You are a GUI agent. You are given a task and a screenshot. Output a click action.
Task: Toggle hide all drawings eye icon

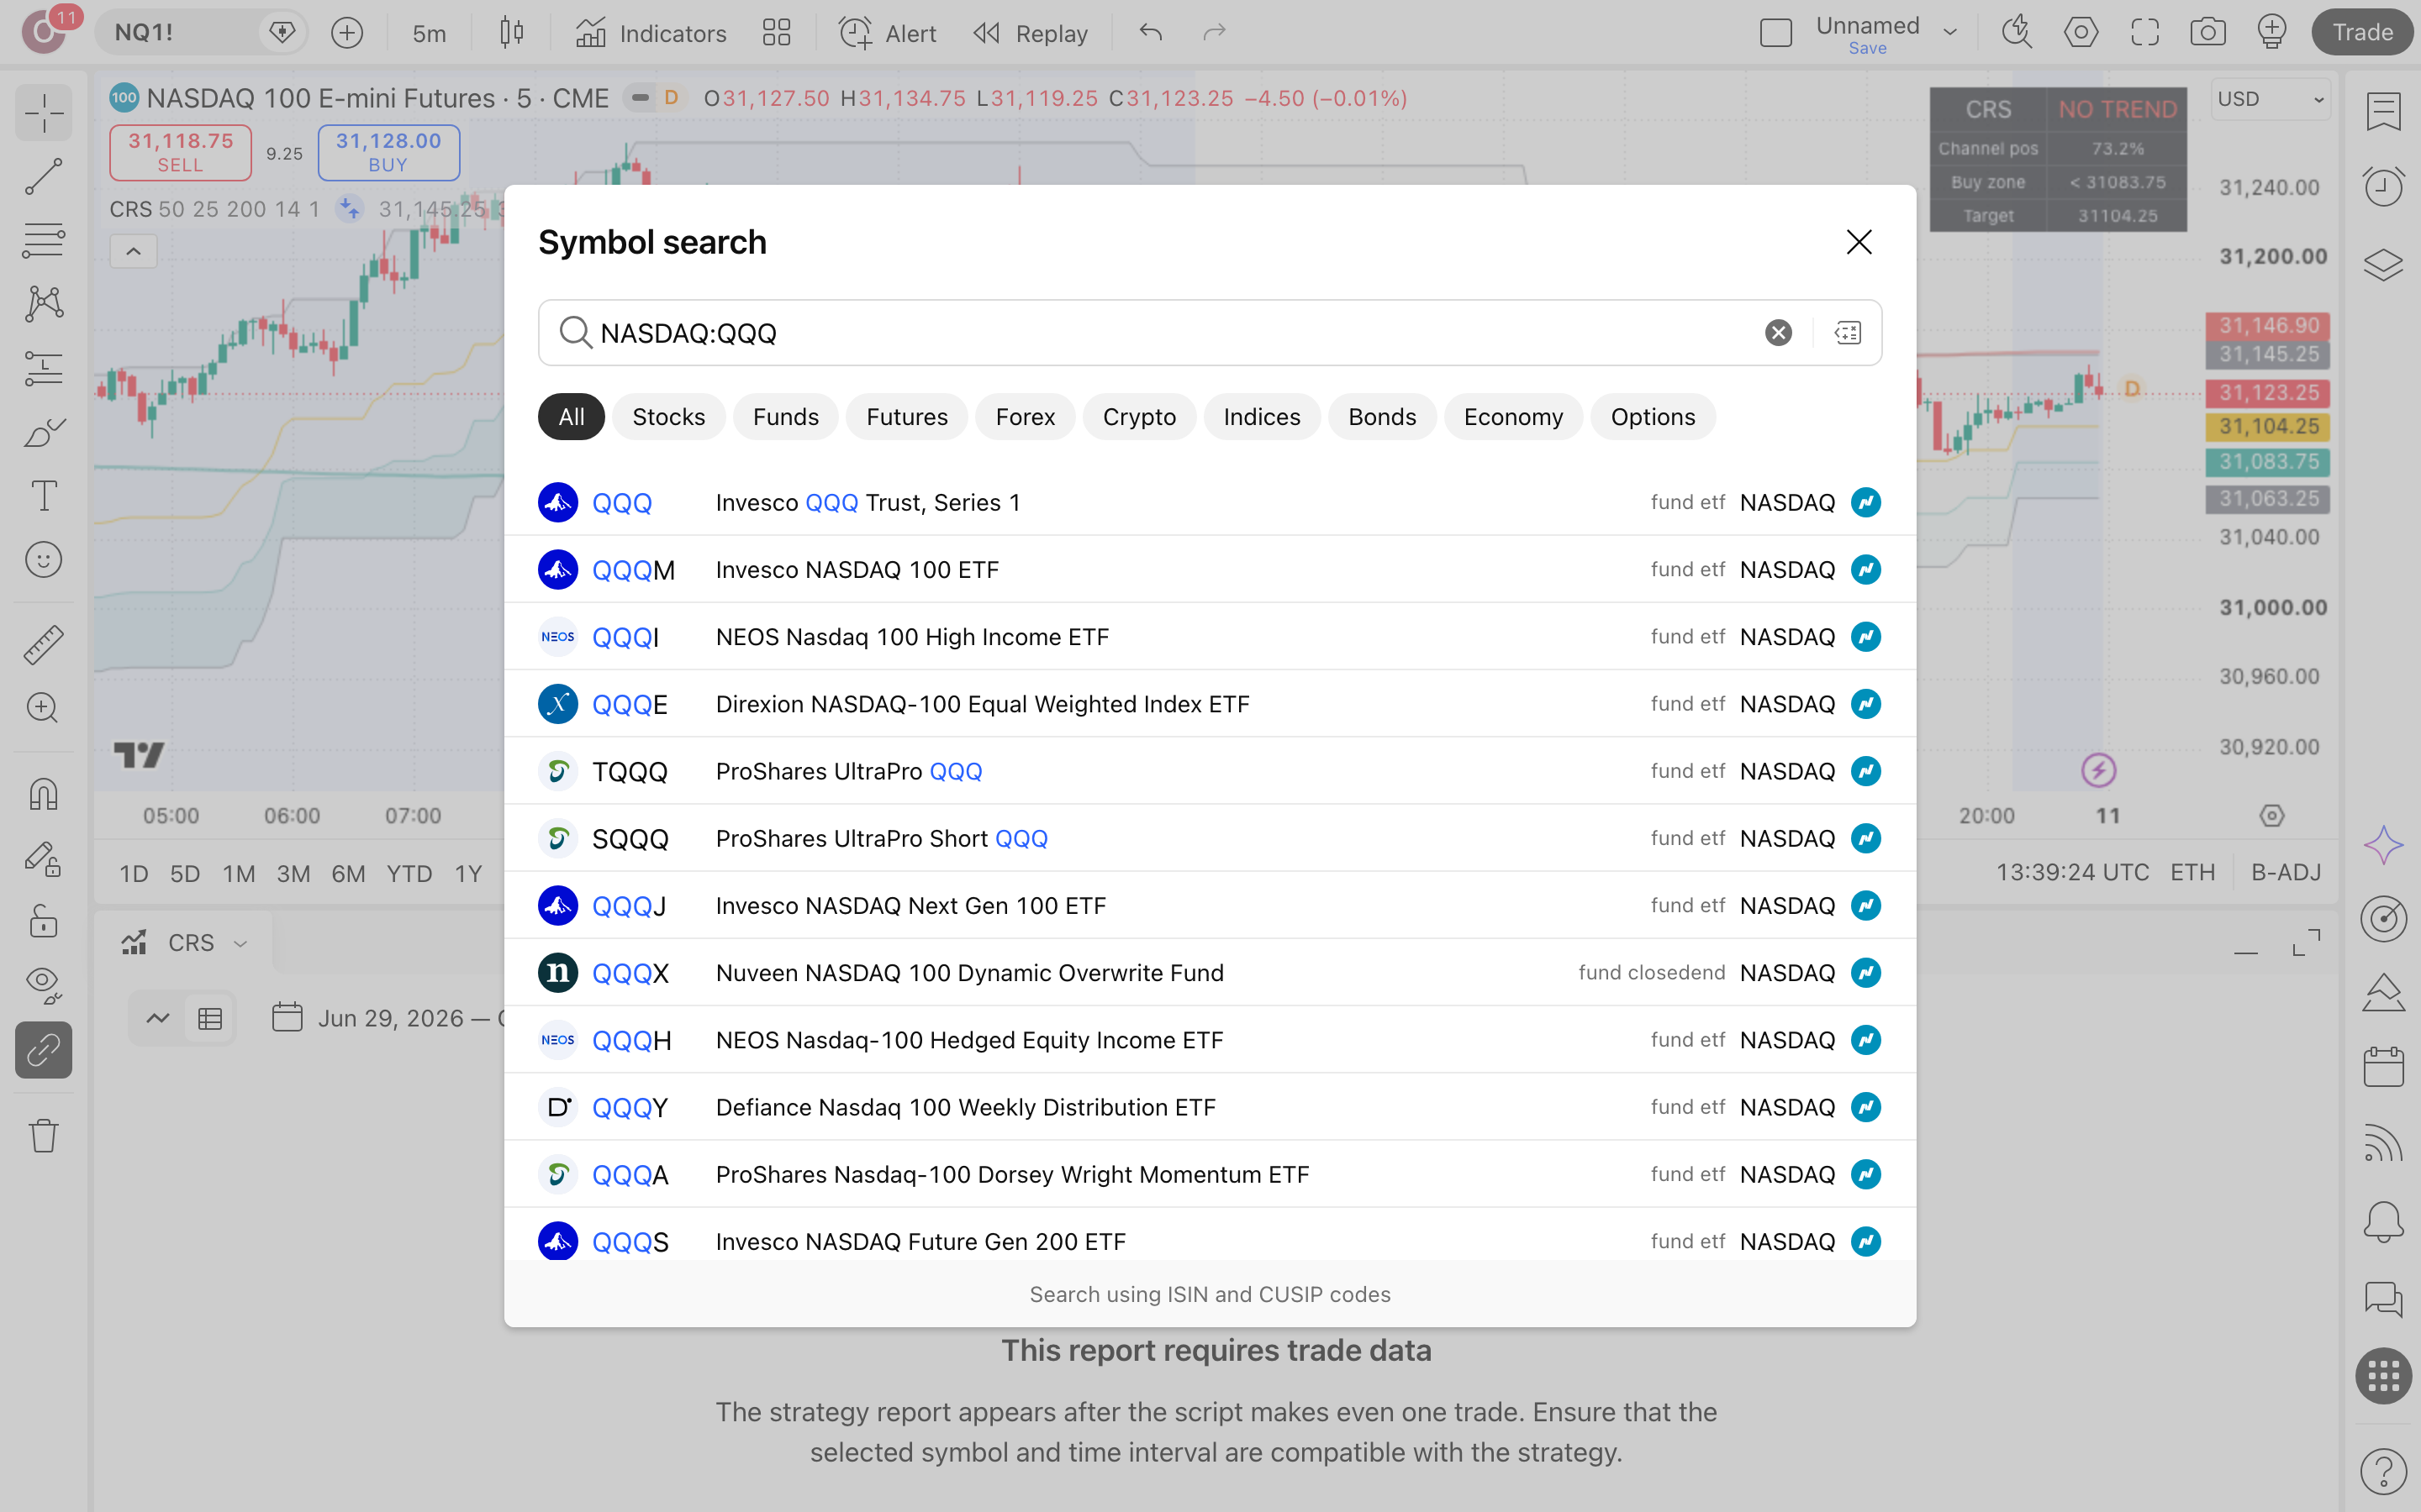coord(43,986)
